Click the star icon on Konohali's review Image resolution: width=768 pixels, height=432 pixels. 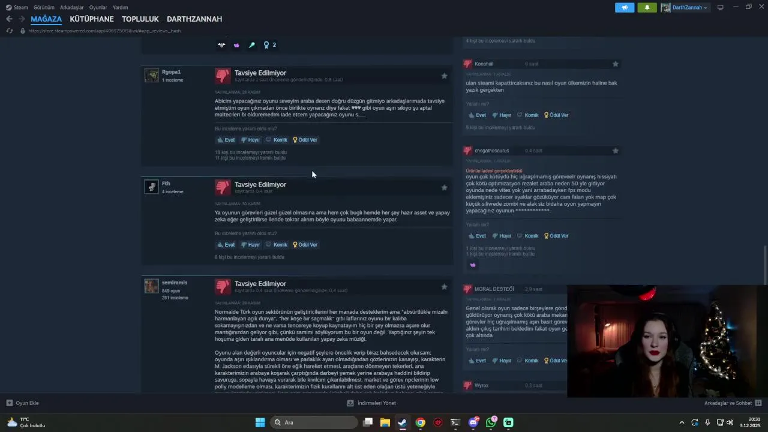point(615,64)
